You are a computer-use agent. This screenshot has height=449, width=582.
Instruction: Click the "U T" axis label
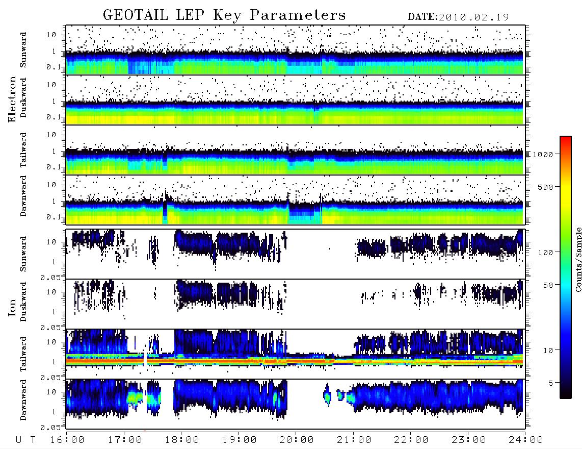tap(25, 440)
